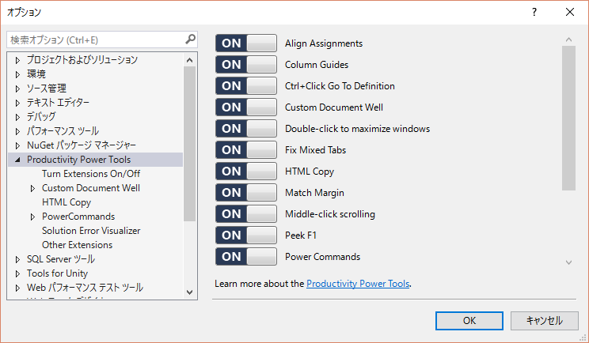Click the キャンセル button
589x343 pixels.
(x=545, y=321)
